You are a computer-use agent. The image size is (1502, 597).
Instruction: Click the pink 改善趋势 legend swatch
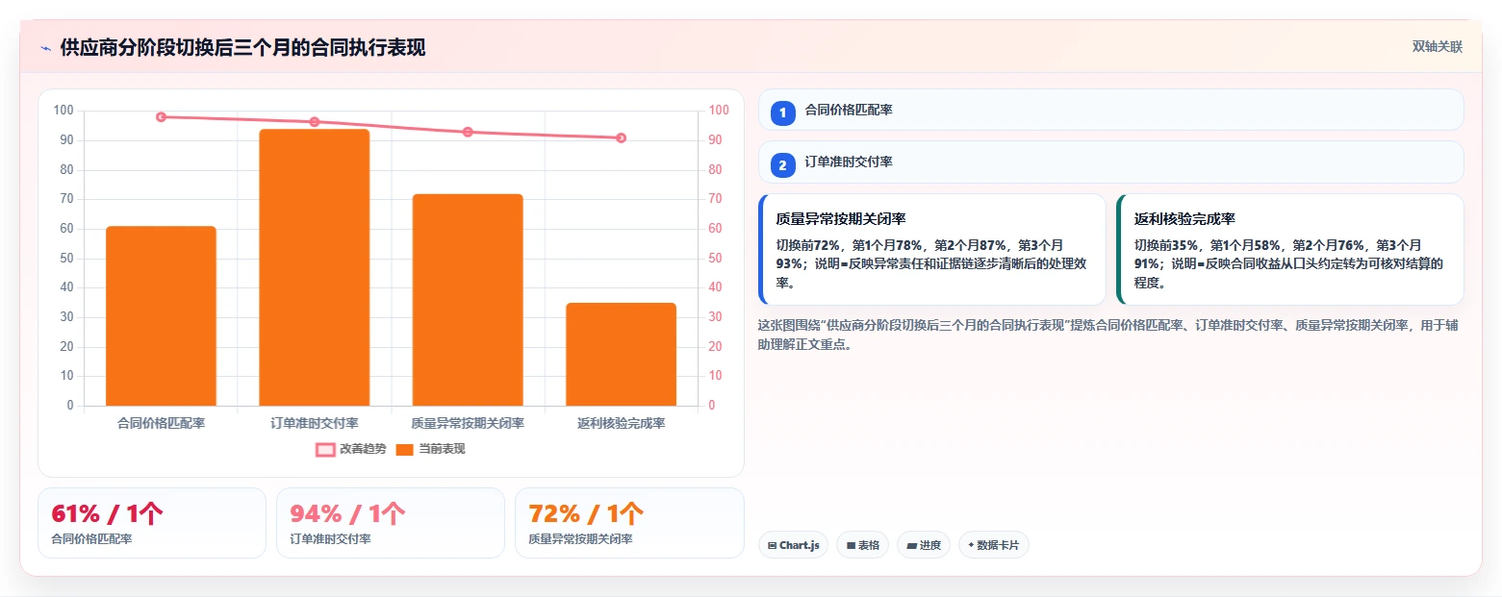(326, 449)
